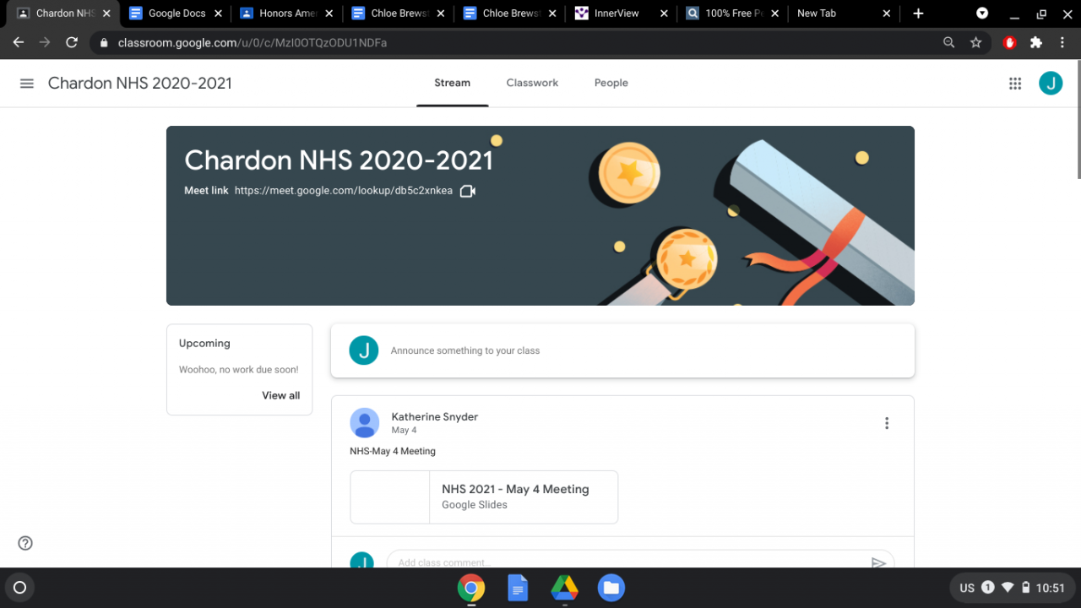Viewport: 1081px width, 608px height.
Task: Click the May 4 Meeting attachment thumbnail
Action: point(390,497)
